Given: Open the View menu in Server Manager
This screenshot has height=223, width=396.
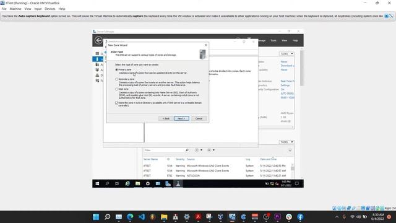Looking at the screenshot, I should [285, 40].
